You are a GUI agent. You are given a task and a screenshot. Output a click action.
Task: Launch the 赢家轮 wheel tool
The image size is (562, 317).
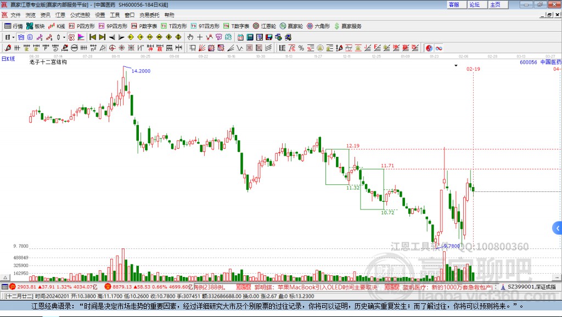[x=291, y=26]
